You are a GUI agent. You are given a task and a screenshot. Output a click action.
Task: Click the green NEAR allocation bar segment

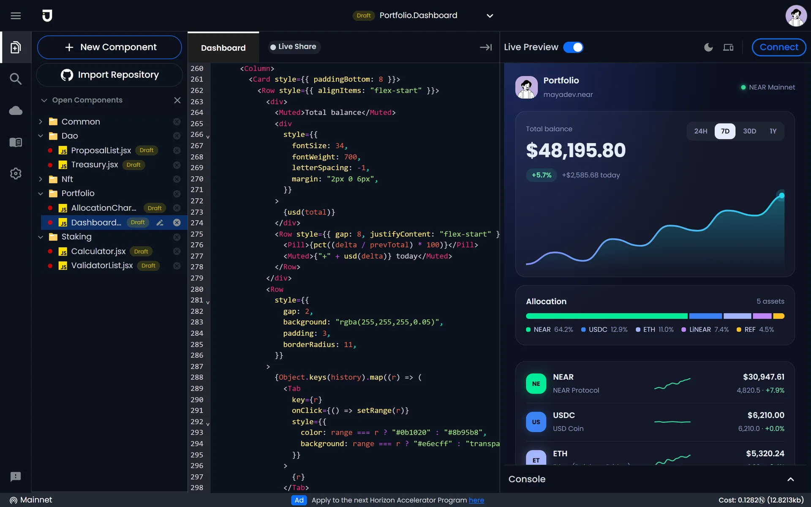pyautogui.click(x=607, y=316)
